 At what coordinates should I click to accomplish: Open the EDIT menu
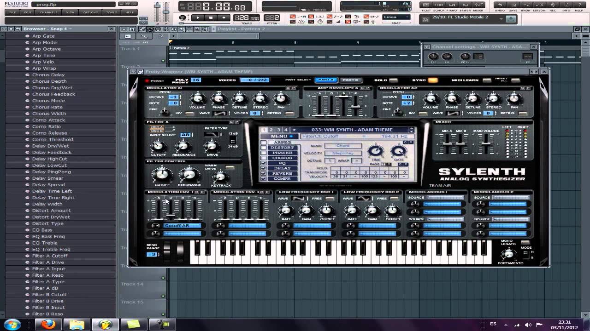click(x=28, y=12)
